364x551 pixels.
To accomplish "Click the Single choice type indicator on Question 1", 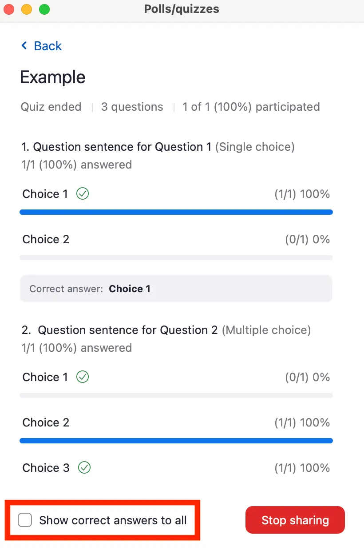I will tap(255, 147).
